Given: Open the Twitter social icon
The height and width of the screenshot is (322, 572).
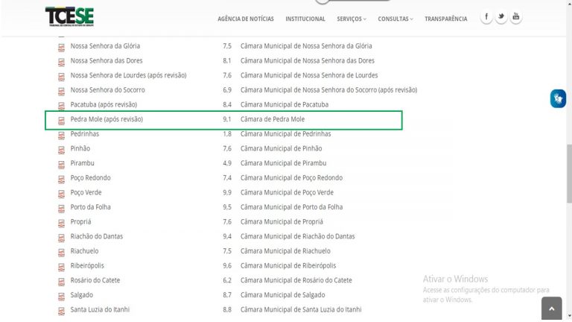Looking at the screenshot, I should (x=501, y=17).
